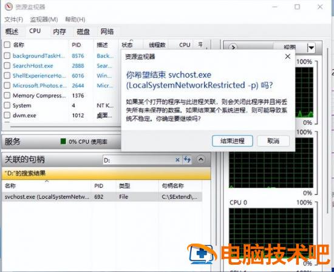
Task: Confirm with the 结束进程 button
Action: [x=233, y=141]
